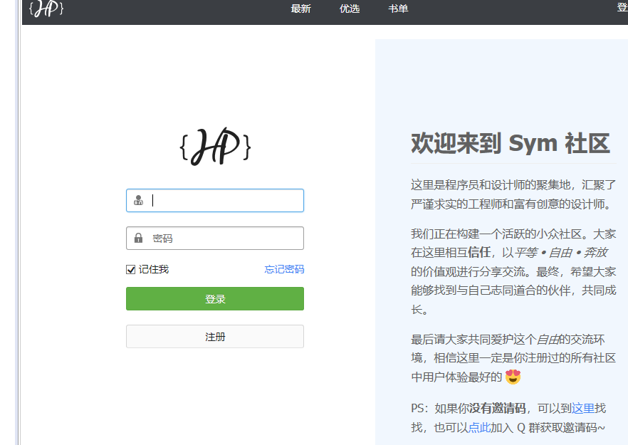
Task: Open the 这里 link for invitation codes
Action: 582,408
